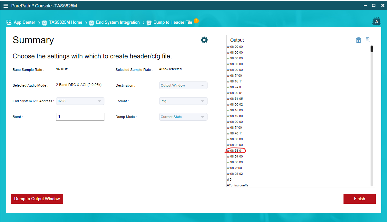The image size is (387, 222).
Task: Maximize the PurePath Console window
Action: point(374,5)
